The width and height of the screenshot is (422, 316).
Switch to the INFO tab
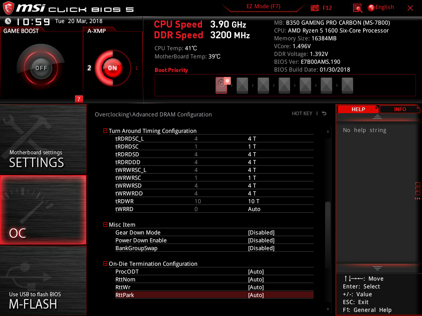click(x=400, y=109)
